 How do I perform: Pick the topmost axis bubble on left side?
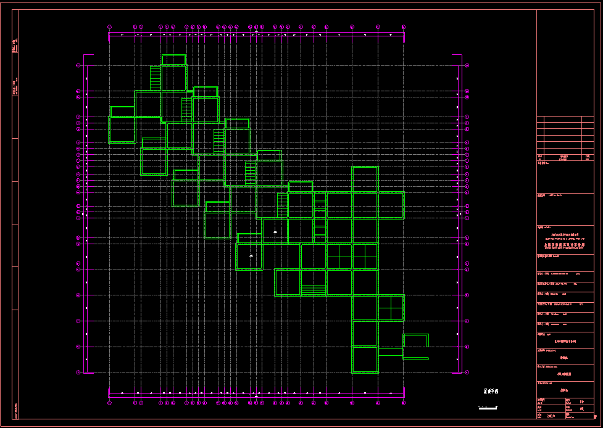(x=78, y=65)
